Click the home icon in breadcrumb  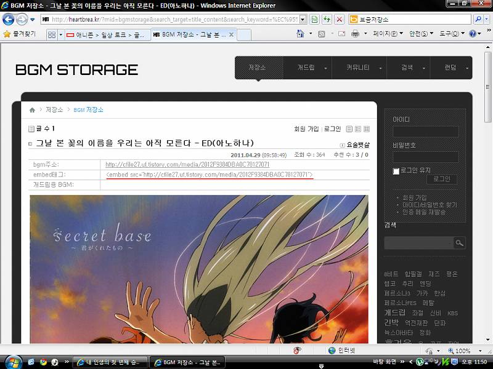(32, 110)
